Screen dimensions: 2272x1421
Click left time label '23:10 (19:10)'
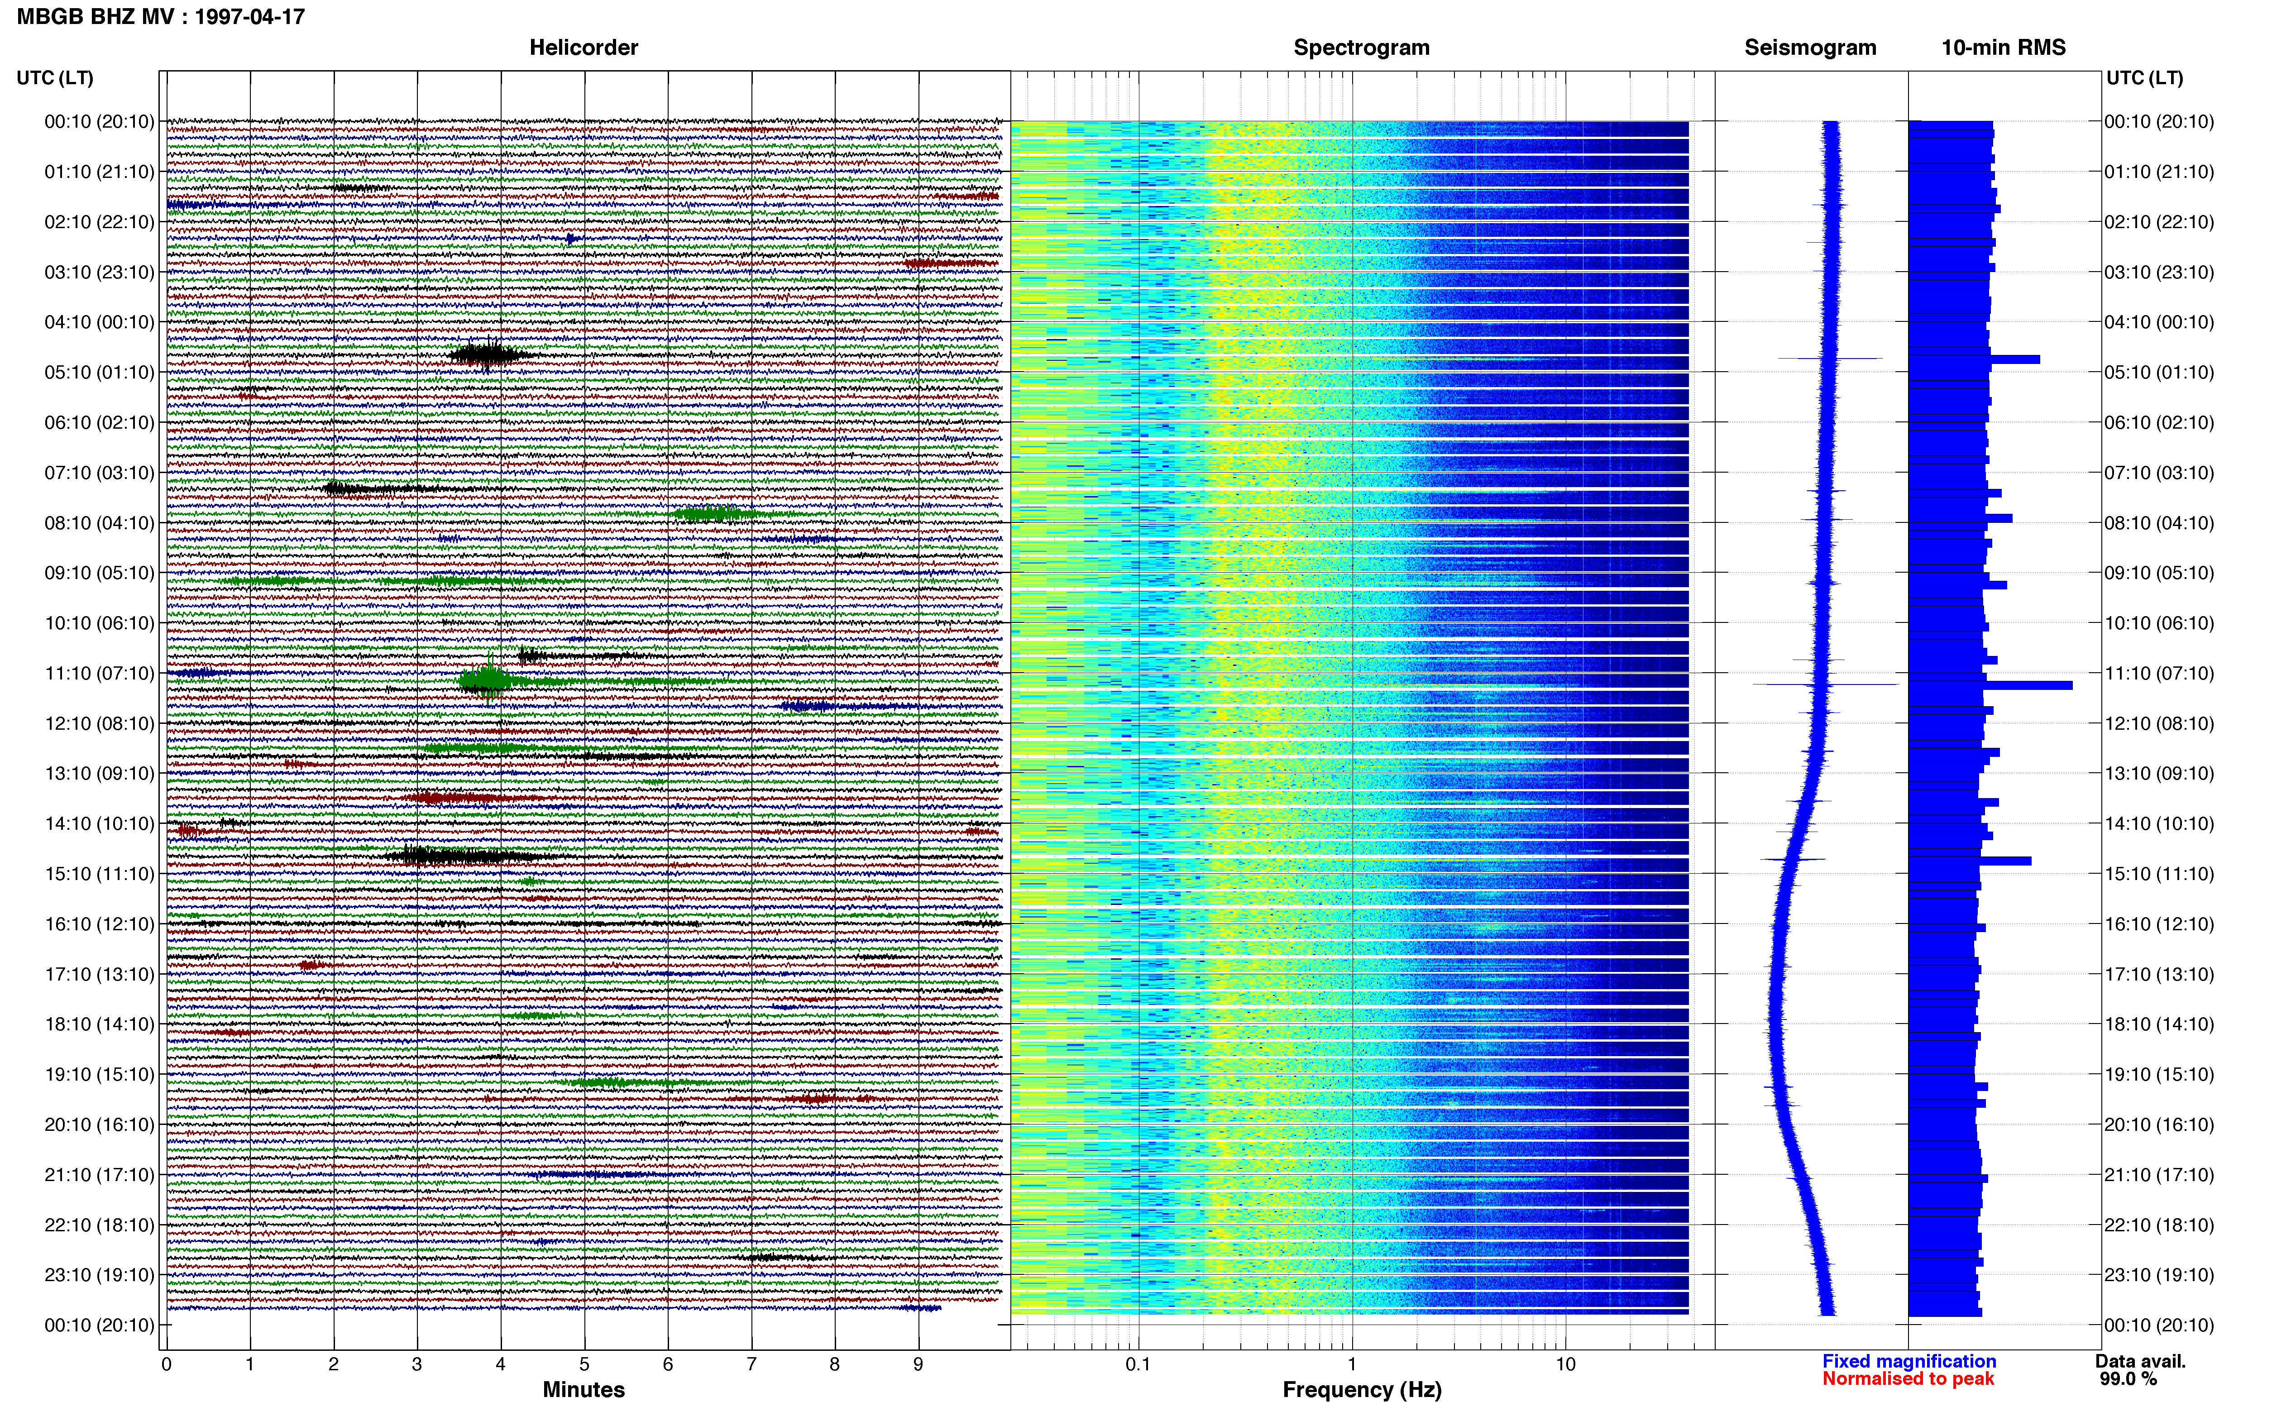coord(100,1275)
